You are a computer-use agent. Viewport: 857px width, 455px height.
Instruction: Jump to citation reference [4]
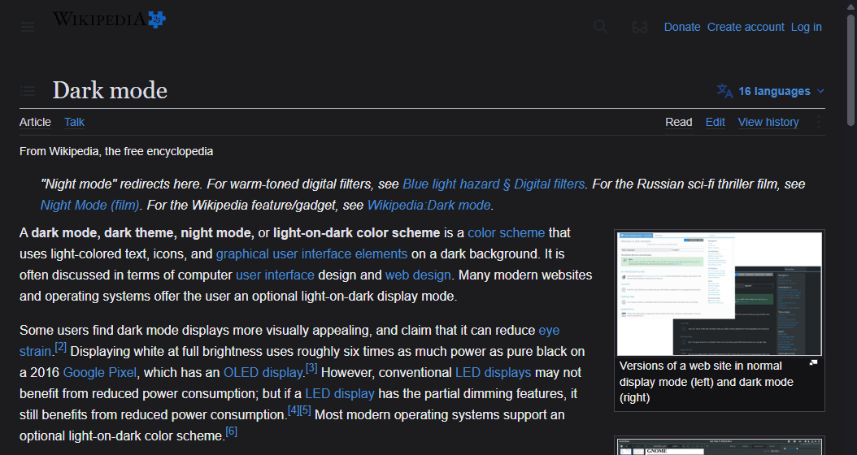pyautogui.click(x=294, y=409)
